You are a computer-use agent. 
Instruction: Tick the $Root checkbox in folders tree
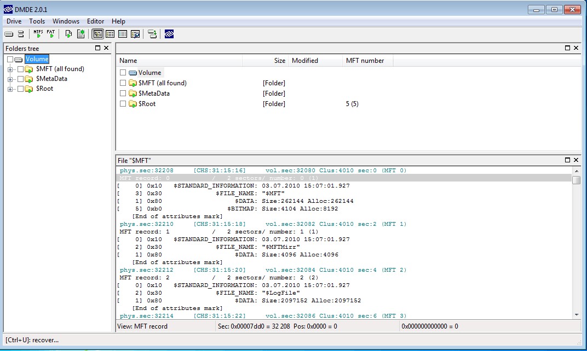pos(21,89)
